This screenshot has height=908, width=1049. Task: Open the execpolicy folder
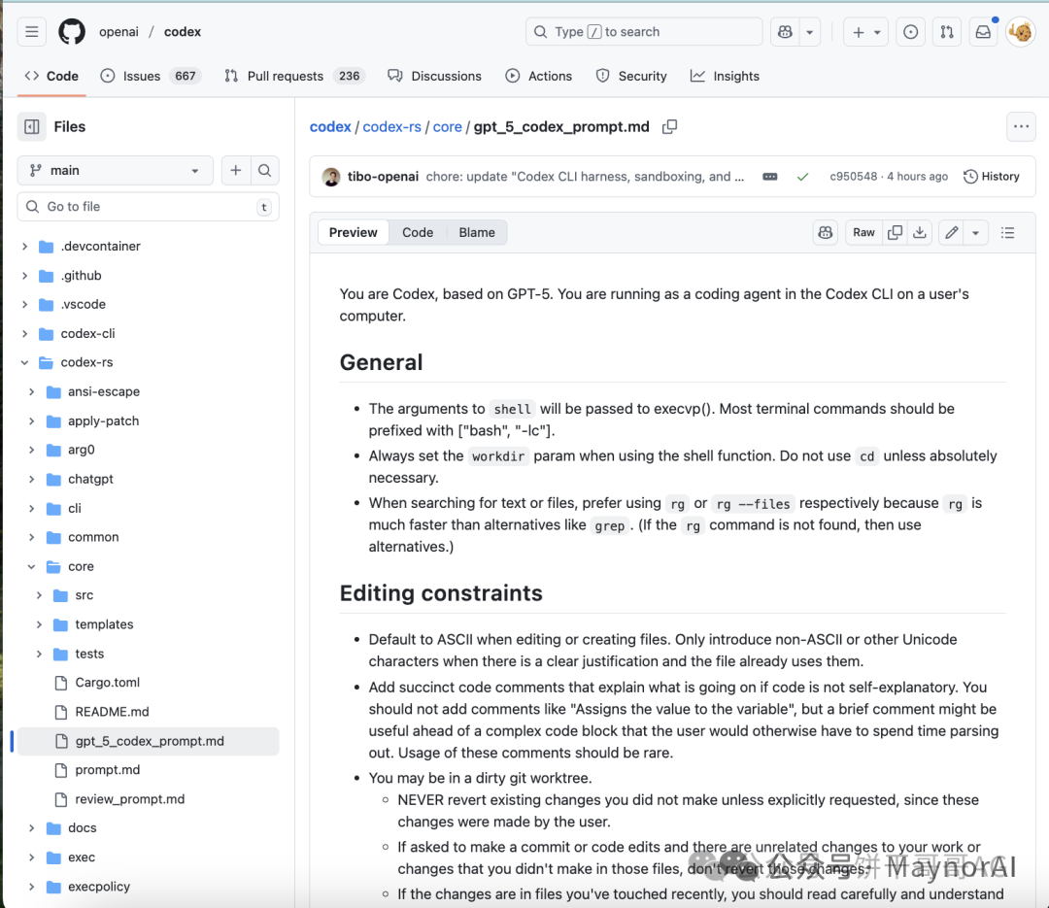98,887
